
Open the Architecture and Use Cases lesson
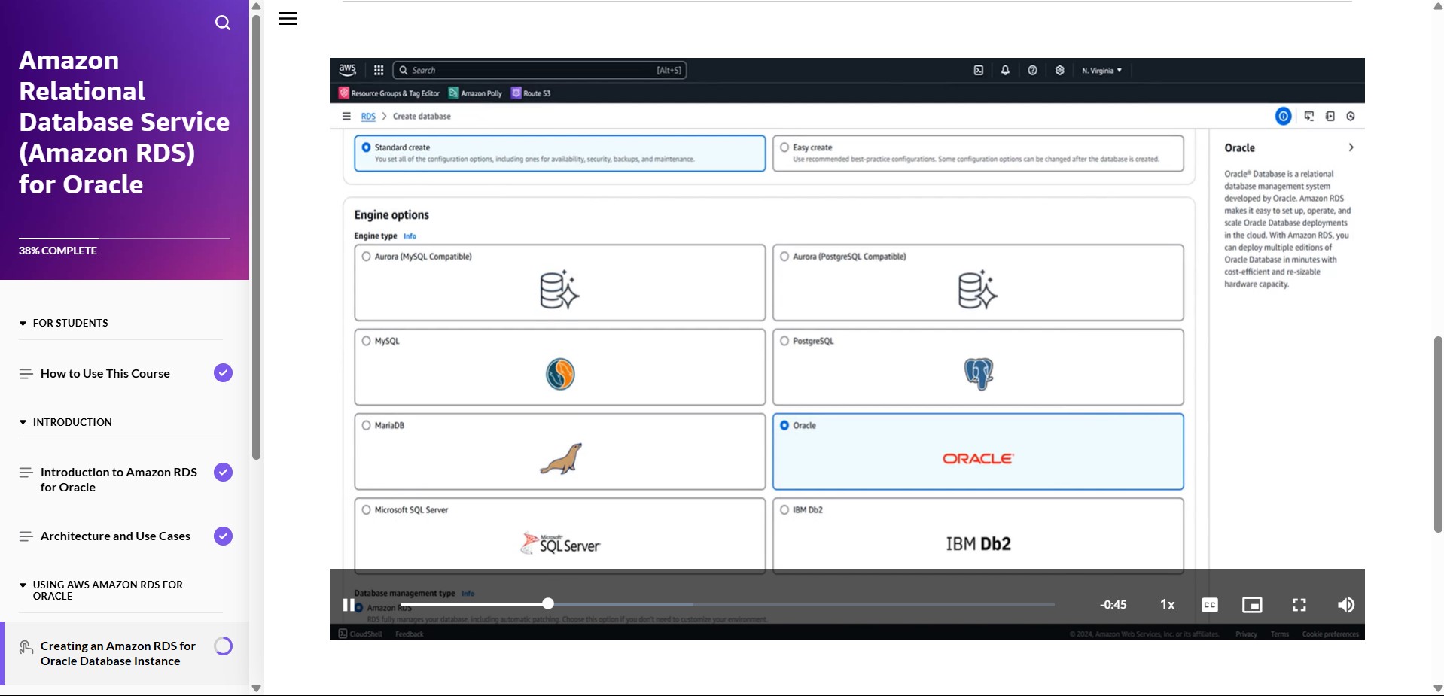click(x=115, y=536)
